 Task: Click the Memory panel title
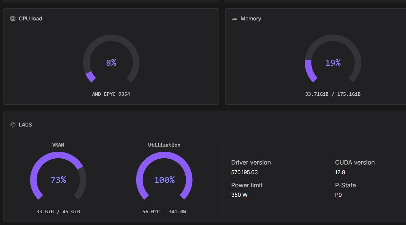[251, 19]
